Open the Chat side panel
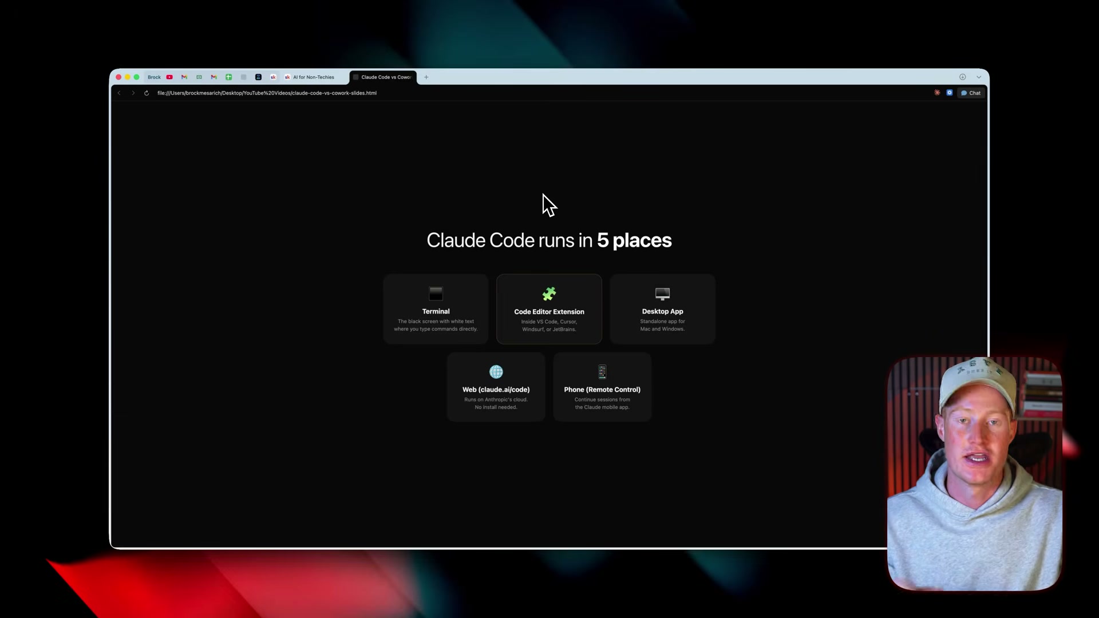The height and width of the screenshot is (618, 1099). click(971, 93)
